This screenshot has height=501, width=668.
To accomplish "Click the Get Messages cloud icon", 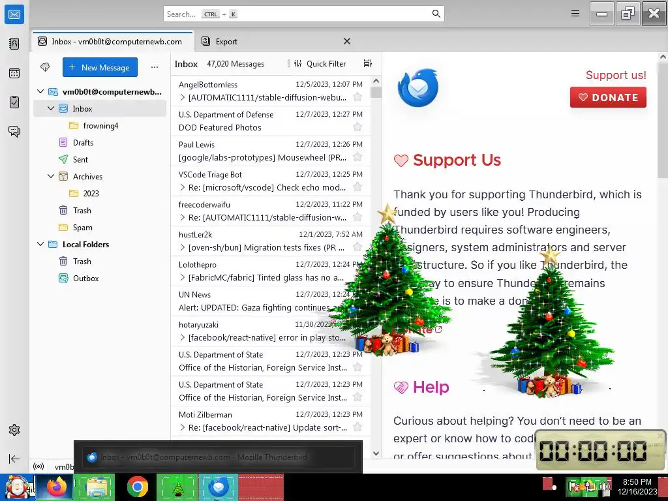I will tap(45, 67).
